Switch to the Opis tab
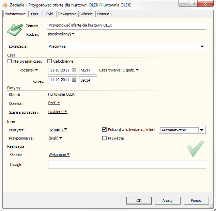Screen dimensions: 216x211 coord(35,14)
